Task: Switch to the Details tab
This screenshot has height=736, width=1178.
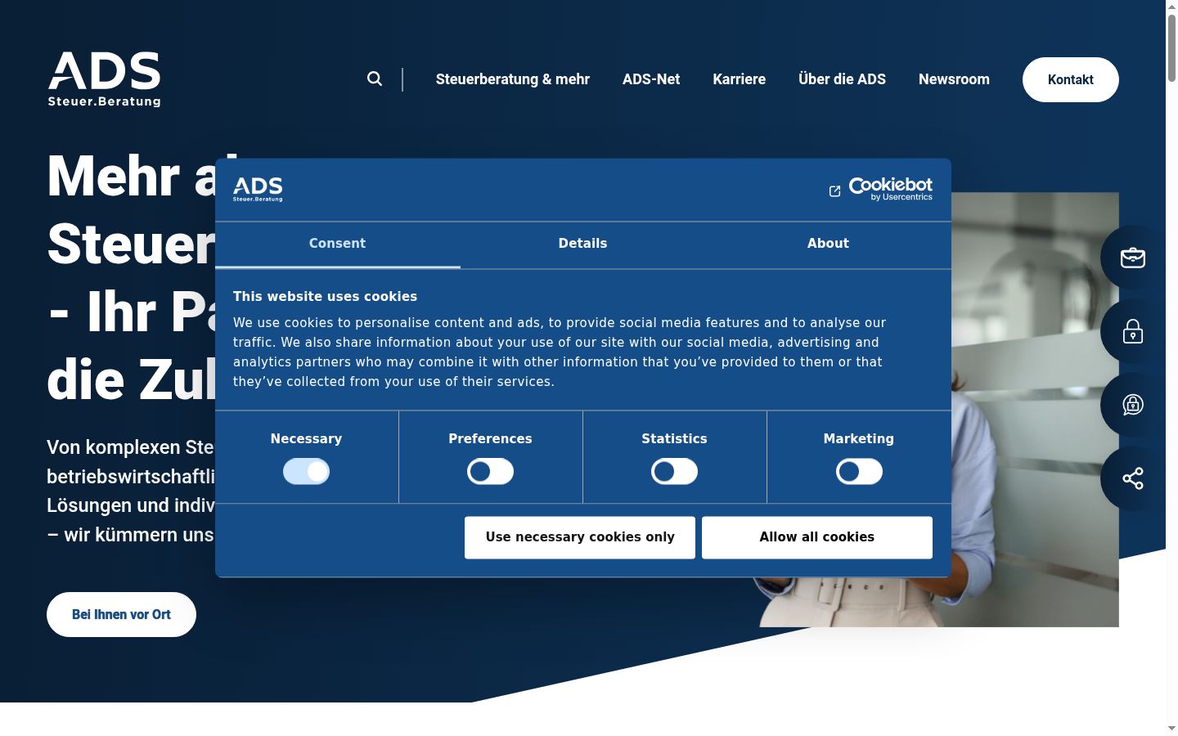Action: click(x=582, y=244)
